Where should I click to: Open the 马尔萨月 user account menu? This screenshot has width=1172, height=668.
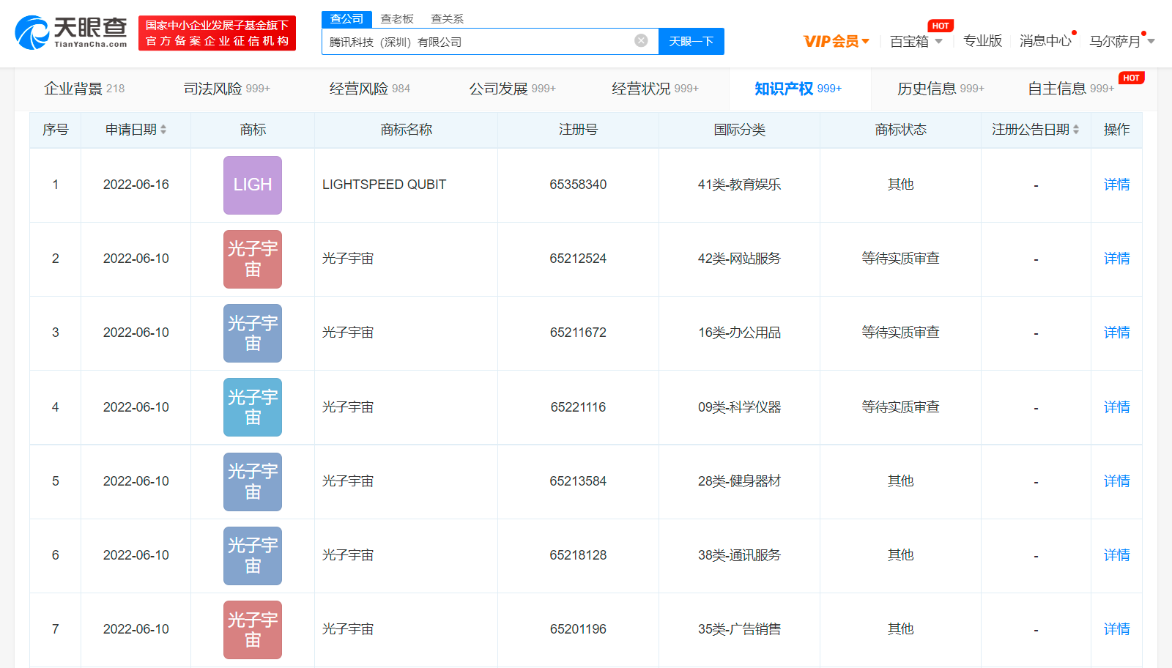click(1121, 41)
